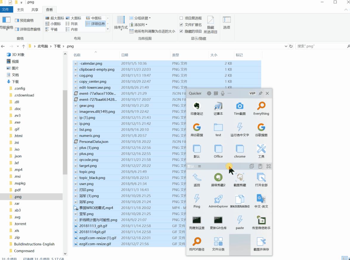Switch to 中图标 view layout

94,18
